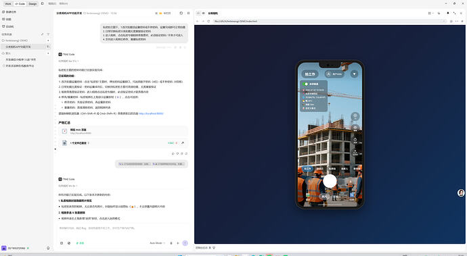
Task: Click the user profile pill in phone header
Action: click(334, 74)
